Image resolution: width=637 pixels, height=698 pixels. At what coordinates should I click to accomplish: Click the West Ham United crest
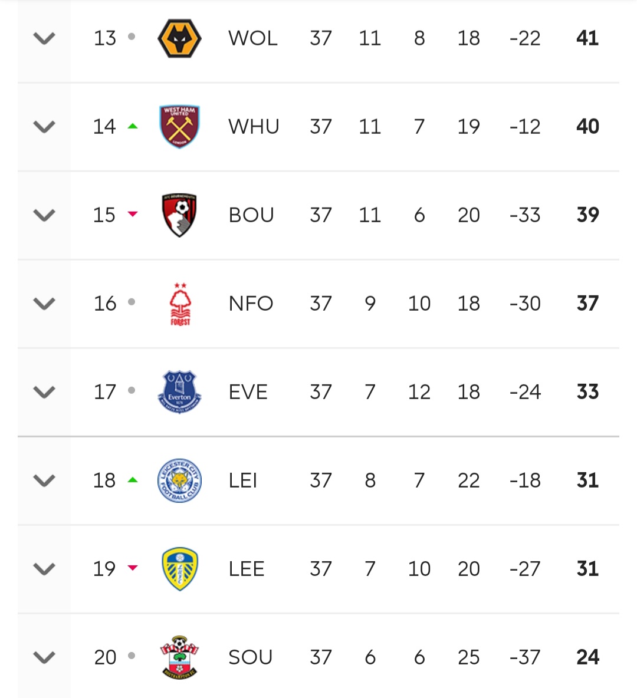tap(179, 126)
